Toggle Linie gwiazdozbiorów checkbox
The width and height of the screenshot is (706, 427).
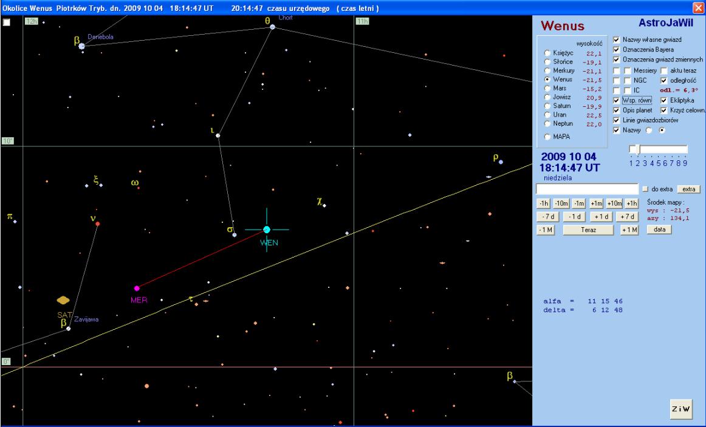click(617, 120)
